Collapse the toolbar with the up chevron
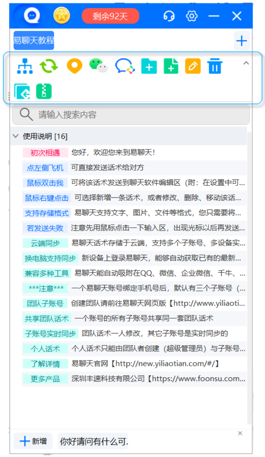Image resolution: width=265 pixels, height=457 pixels. [246, 63]
